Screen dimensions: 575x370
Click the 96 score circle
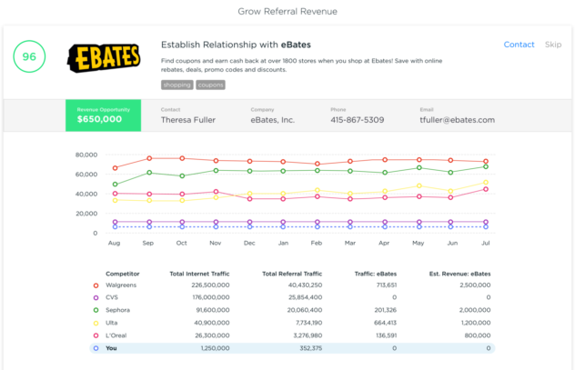(29, 56)
